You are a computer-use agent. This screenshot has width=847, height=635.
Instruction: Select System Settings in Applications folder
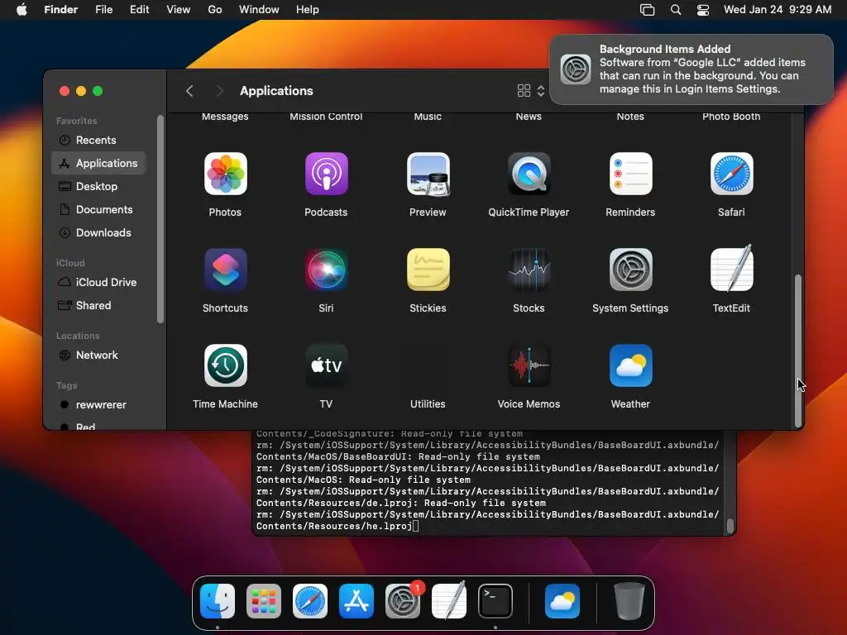coord(630,270)
